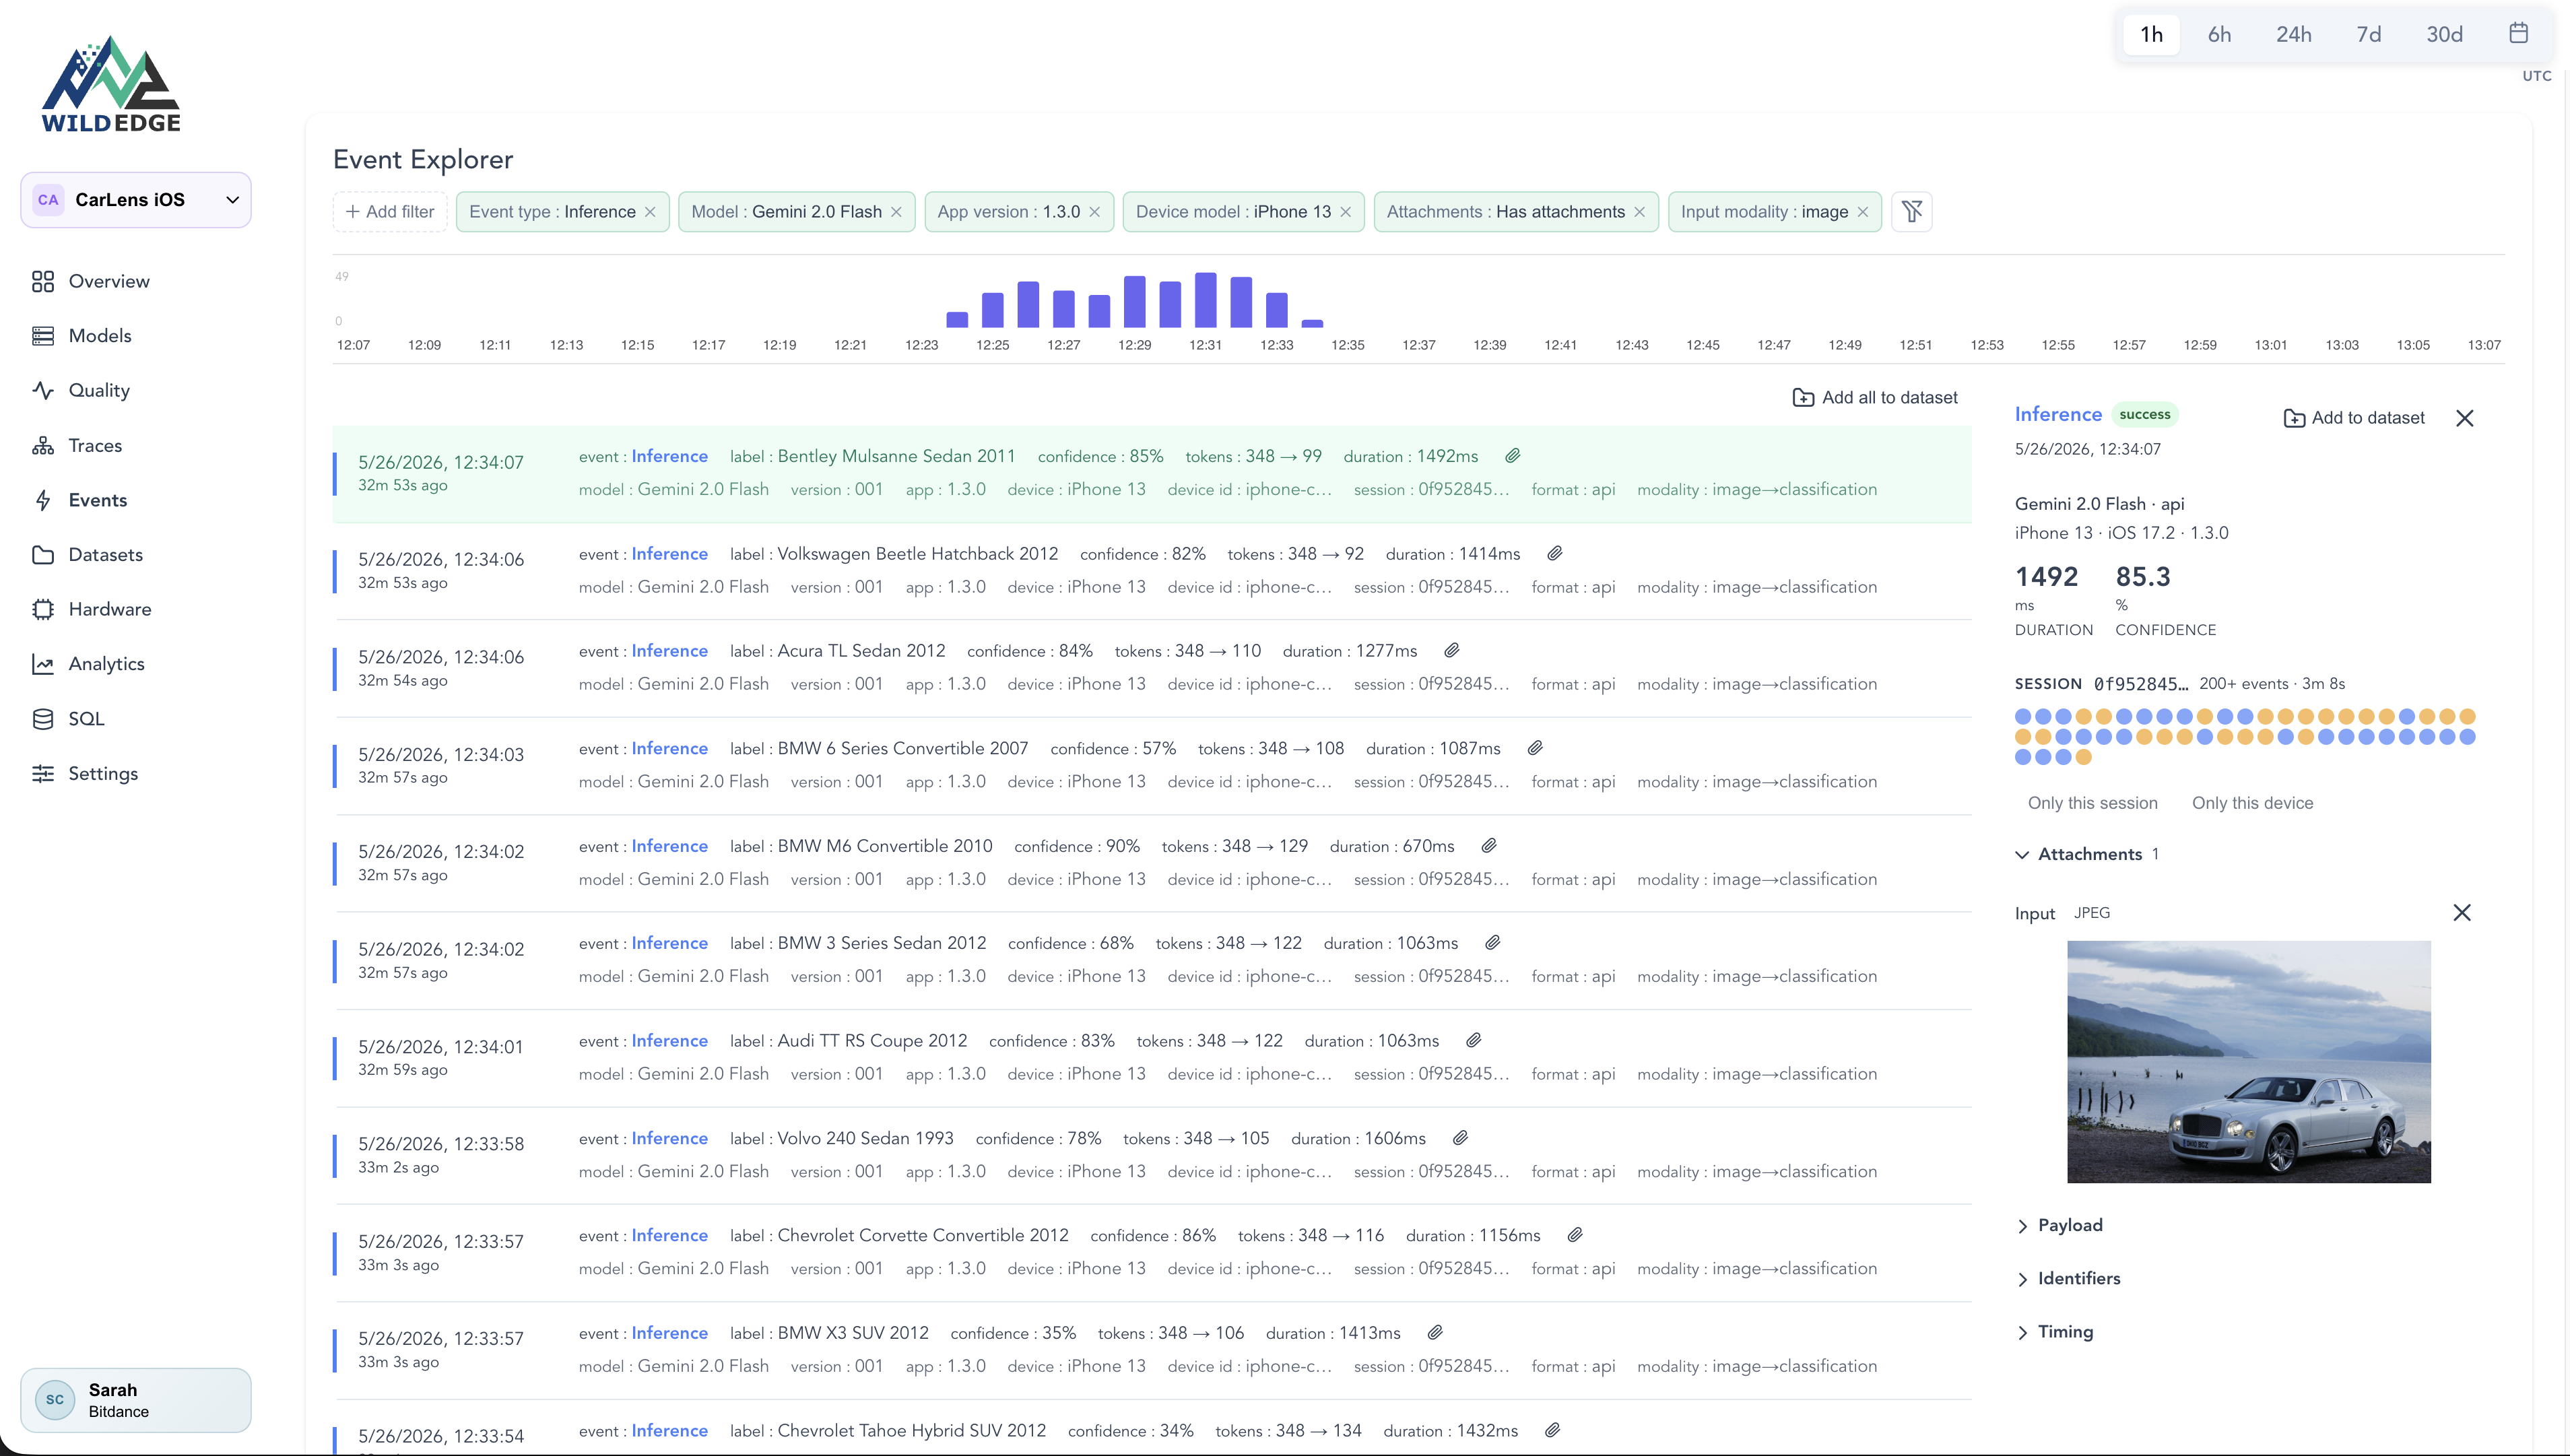The width and height of the screenshot is (2570, 1456).
Task: Expand the Timing section
Action: point(2055,1332)
